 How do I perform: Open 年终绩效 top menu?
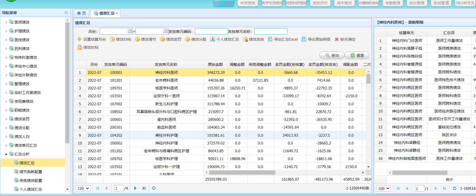pos(248,3)
